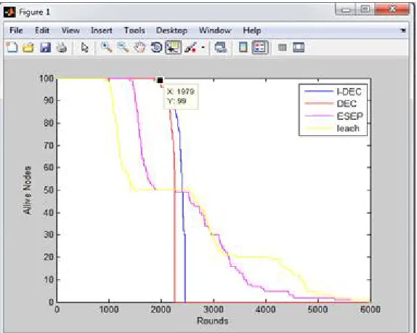The width and height of the screenshot is (417, 333).
Task: Click y-axis tick label 100
Action: 46,79
